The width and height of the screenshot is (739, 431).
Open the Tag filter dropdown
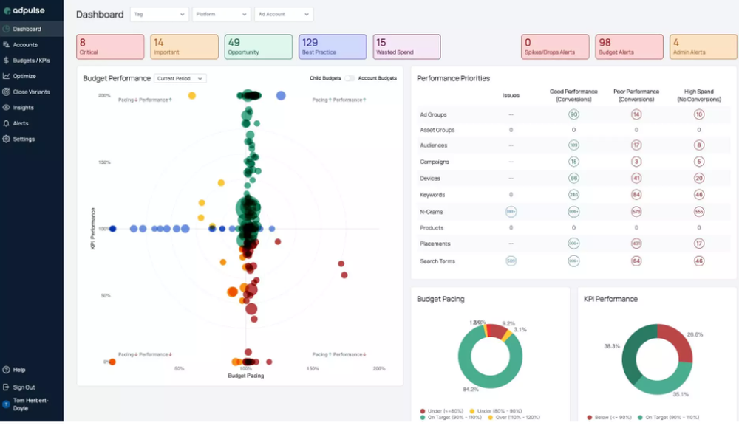point(158,13)
